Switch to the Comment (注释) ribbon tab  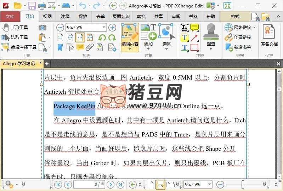pos(65,17)
